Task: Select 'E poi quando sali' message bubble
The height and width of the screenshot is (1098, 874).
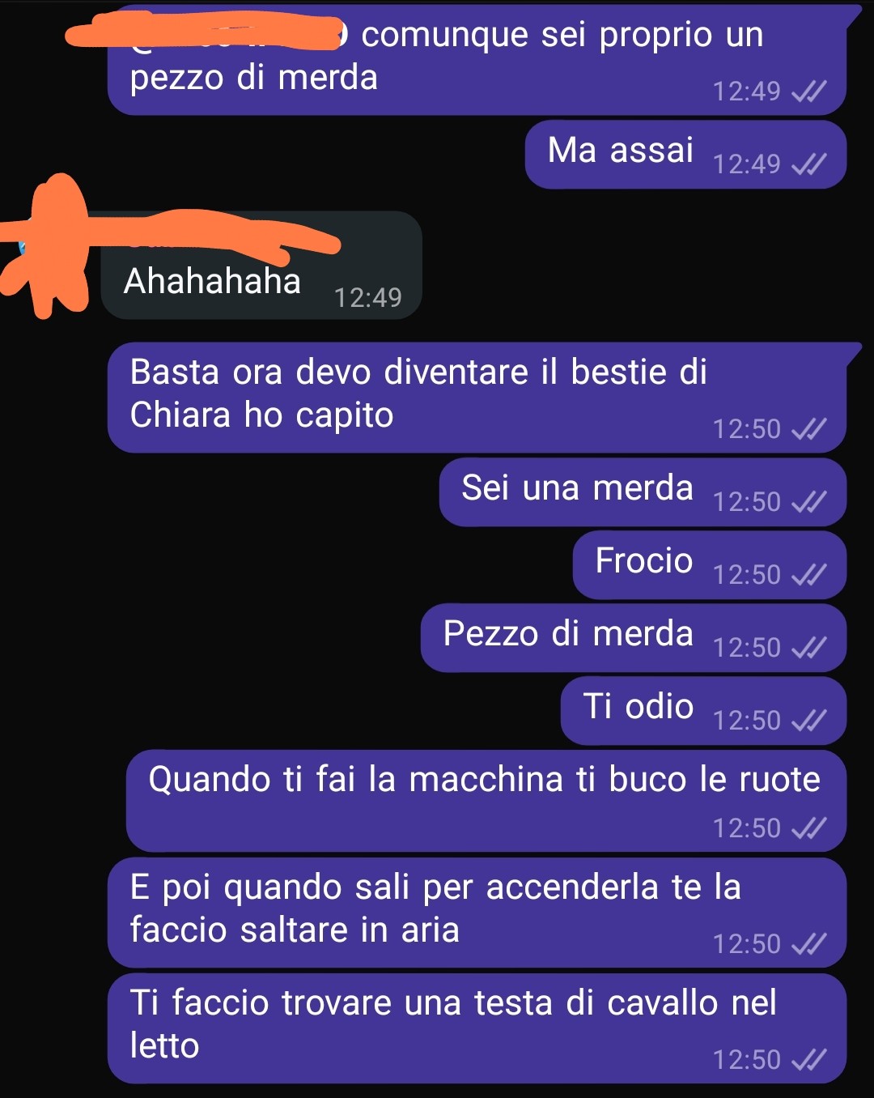Action: coord(477,913)
